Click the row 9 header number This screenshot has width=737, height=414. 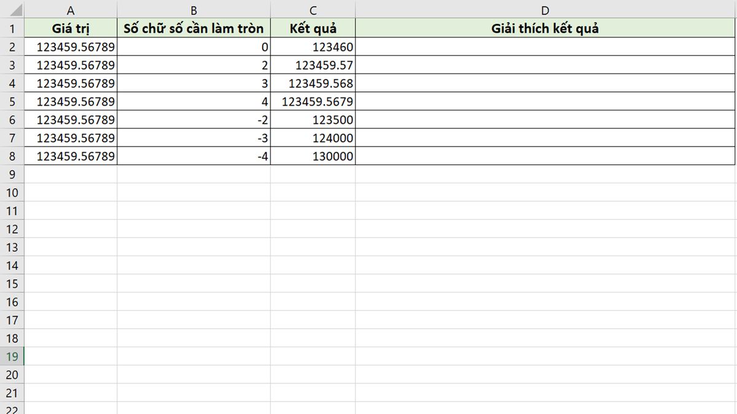click(x=12, y=174)
